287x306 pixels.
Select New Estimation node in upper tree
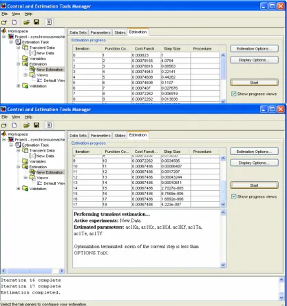(x=50, y=70)
